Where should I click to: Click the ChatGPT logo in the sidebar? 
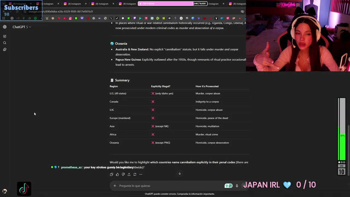[5, 27]
